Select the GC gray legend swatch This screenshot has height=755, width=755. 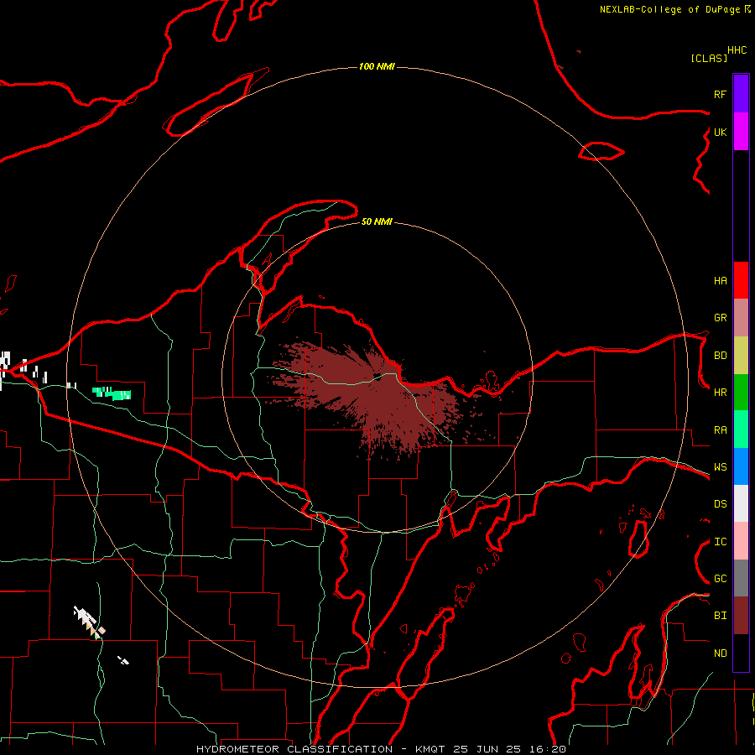tap(741, 578)
